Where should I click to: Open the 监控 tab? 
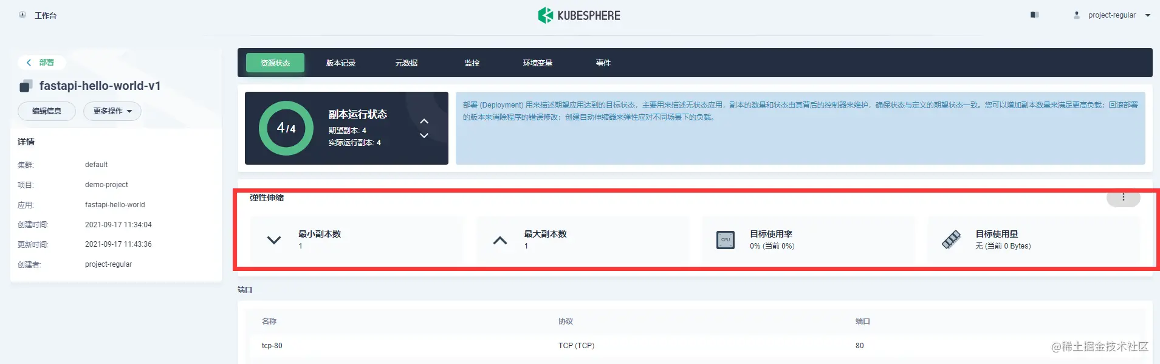472,63
